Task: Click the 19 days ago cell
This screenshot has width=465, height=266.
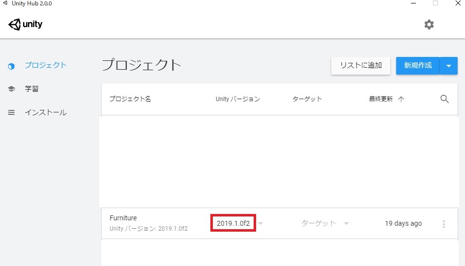Action: coord(404,223)
